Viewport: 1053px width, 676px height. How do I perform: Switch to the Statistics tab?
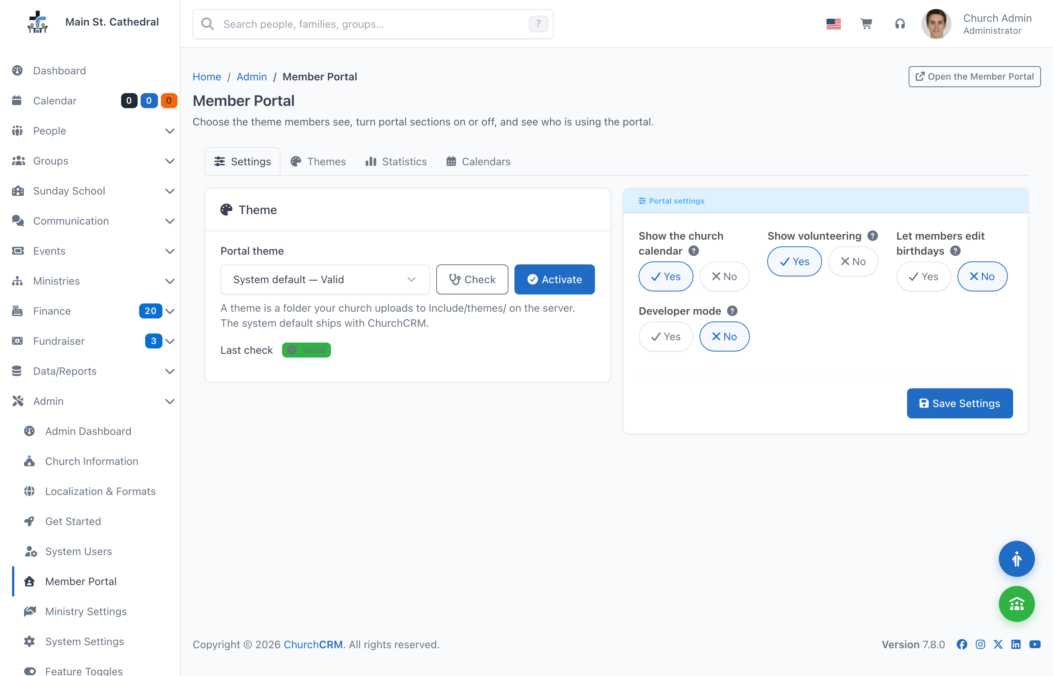[396, 161]
